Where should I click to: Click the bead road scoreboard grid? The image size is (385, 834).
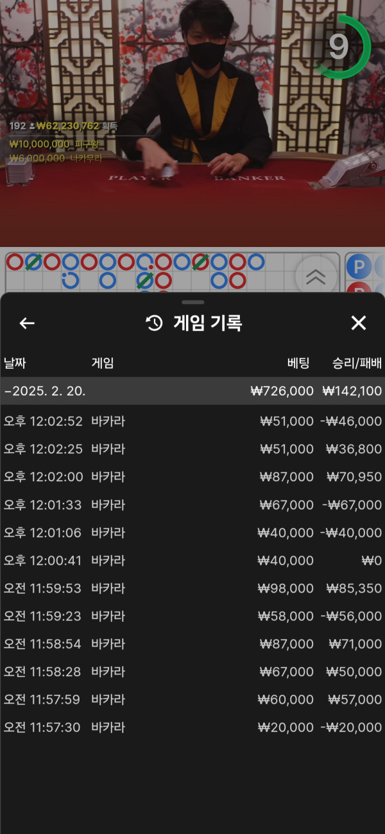point(148,273)
